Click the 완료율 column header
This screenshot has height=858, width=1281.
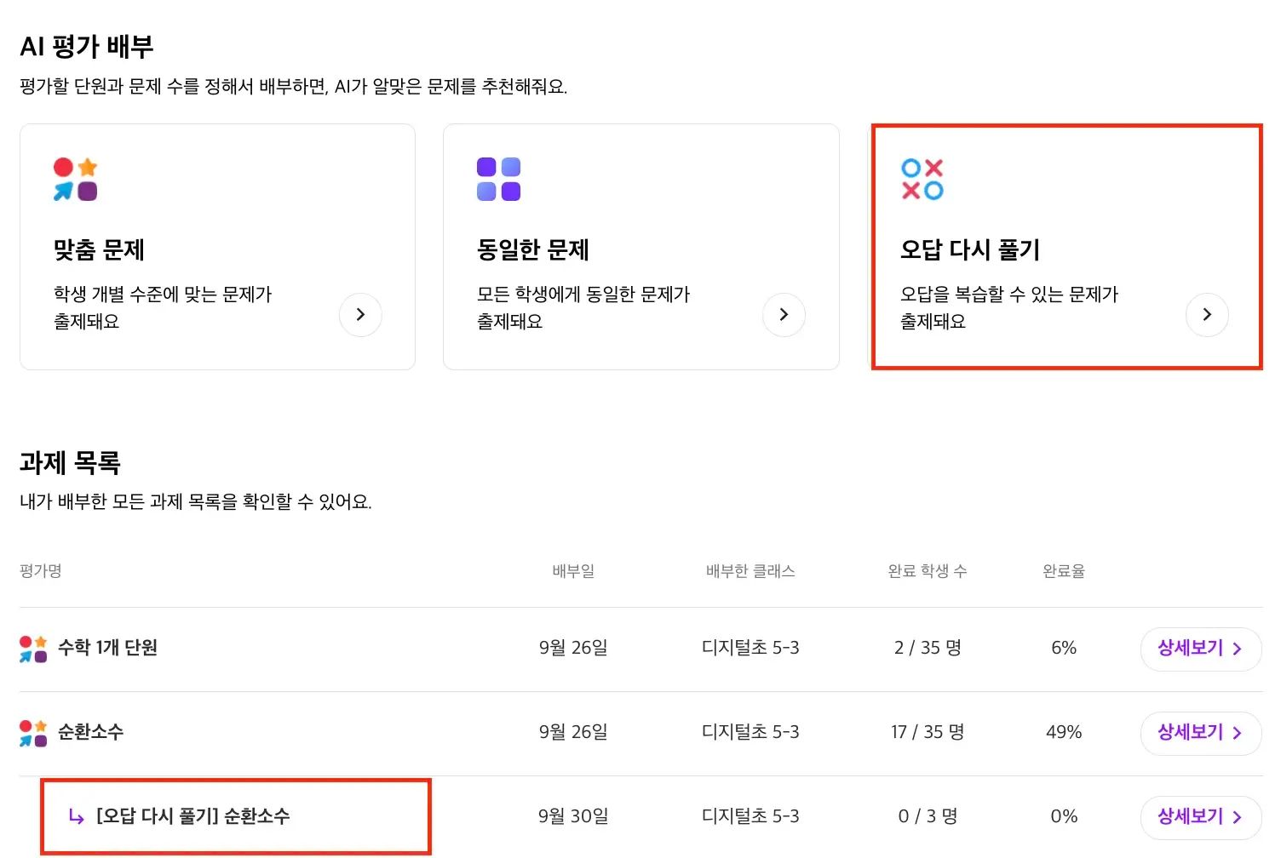[x=1063, y=570]
